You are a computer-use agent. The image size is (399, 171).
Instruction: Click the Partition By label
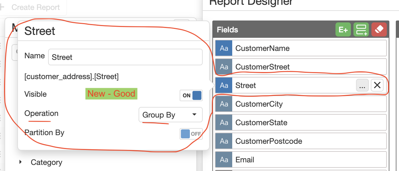tap(44, 133)
